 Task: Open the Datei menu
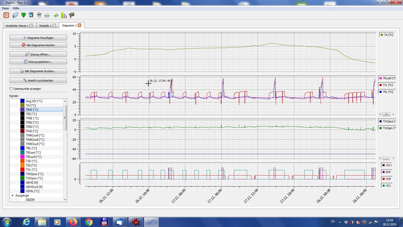(x=5, y=8)
